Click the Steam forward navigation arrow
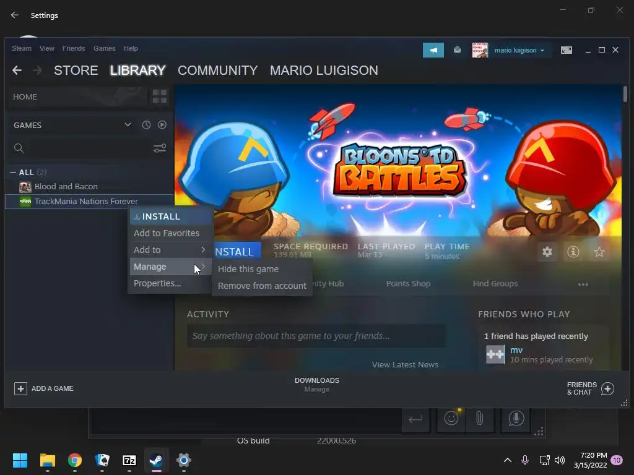634x475 pixels. pyautogui.click(x=37, y=71)
